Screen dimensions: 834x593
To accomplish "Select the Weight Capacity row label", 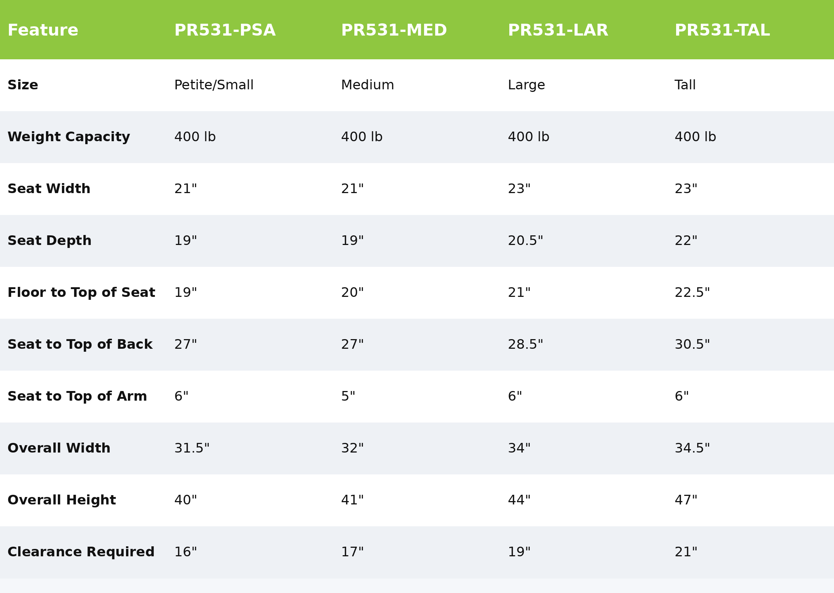I will click(x=69, y=137).
